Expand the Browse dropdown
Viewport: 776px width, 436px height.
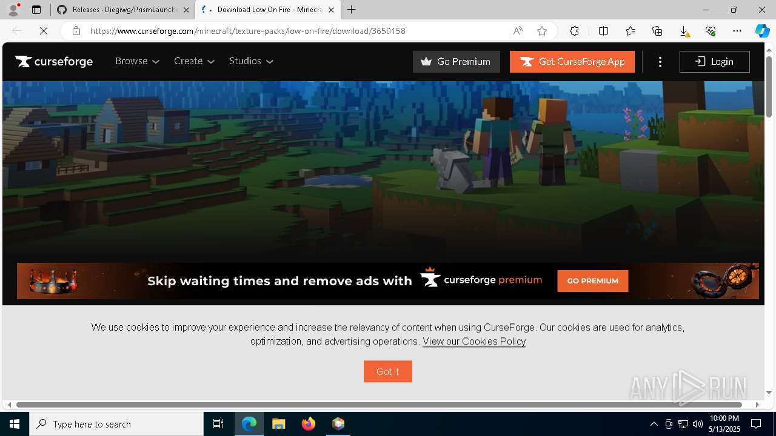tap(137, 61)
